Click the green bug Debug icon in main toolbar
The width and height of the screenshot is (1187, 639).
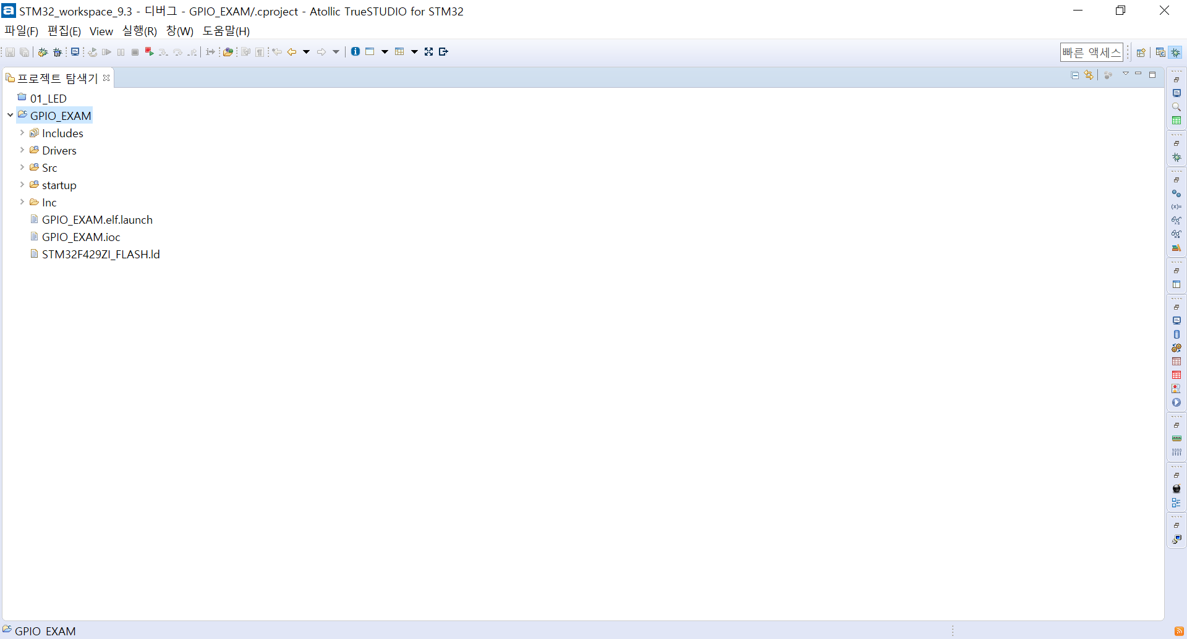point(43,52)
